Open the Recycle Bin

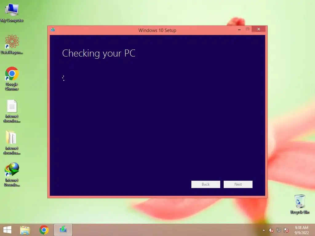tap(300, 204)
